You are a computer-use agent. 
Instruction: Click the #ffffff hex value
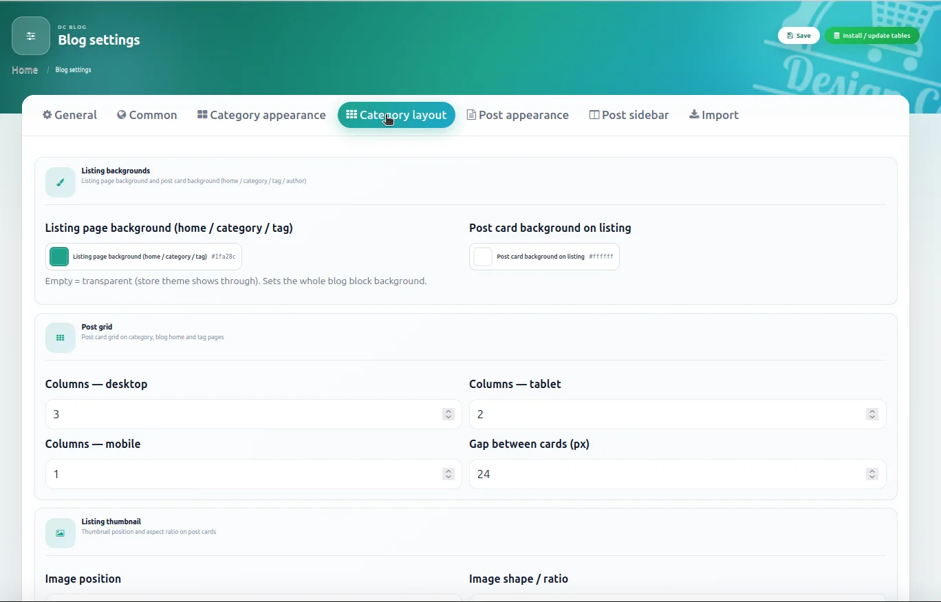tap(601, 257)
